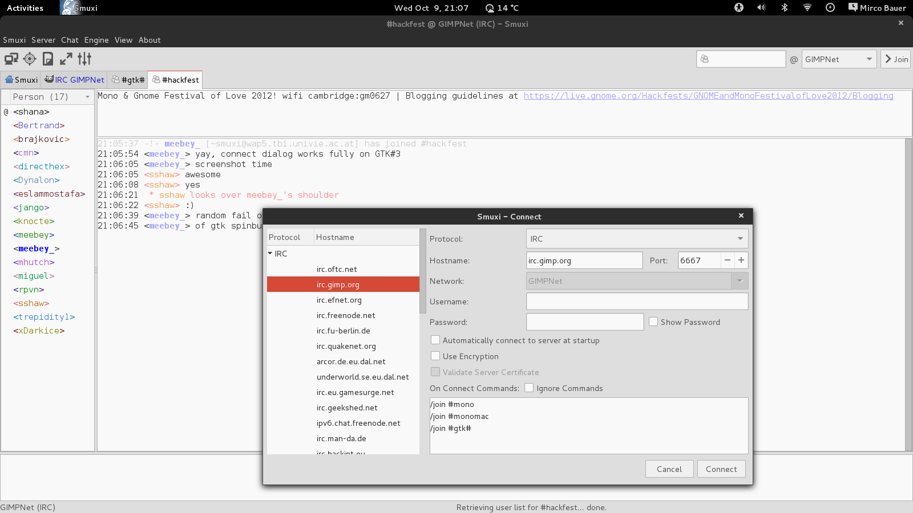Open Activities overview

25,8
